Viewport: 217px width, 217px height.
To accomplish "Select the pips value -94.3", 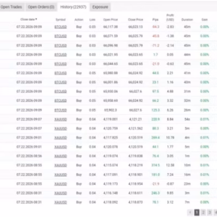I will (156, 27).
